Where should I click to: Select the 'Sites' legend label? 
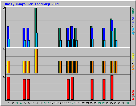click(133, 69)
